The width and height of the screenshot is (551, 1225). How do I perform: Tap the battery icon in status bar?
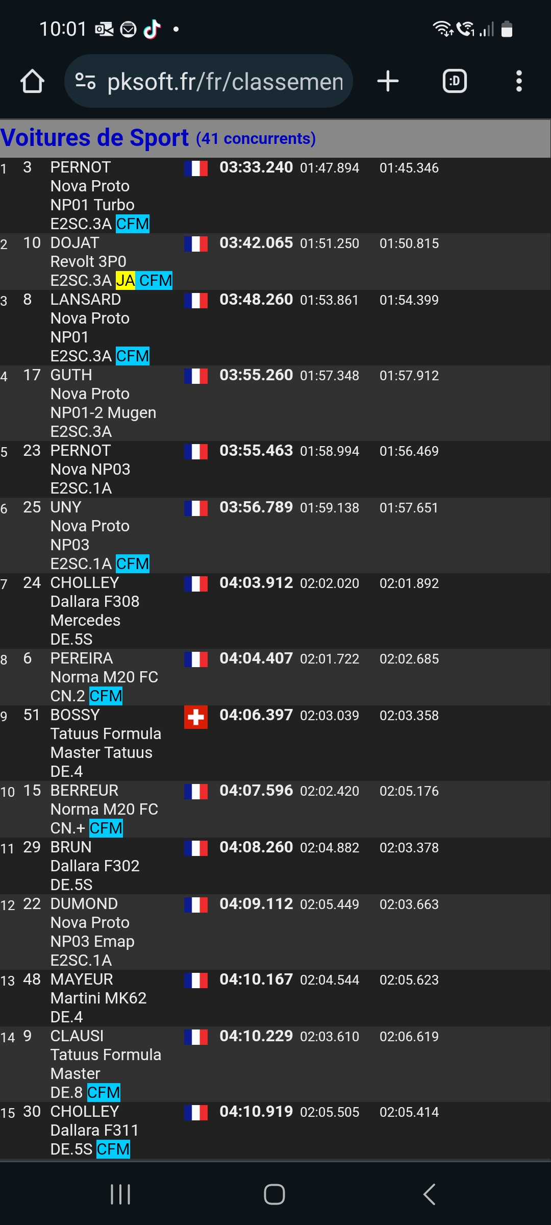point(507,29)
